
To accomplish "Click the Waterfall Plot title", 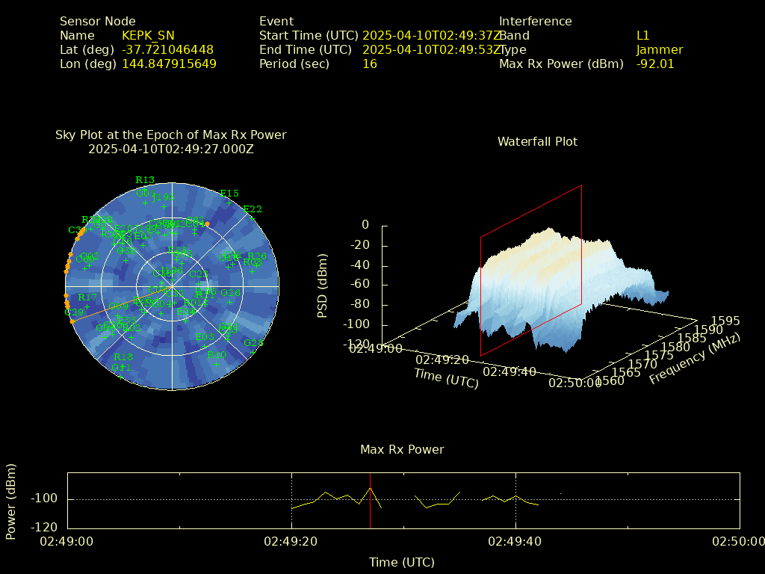I will [x=537, y=141].
